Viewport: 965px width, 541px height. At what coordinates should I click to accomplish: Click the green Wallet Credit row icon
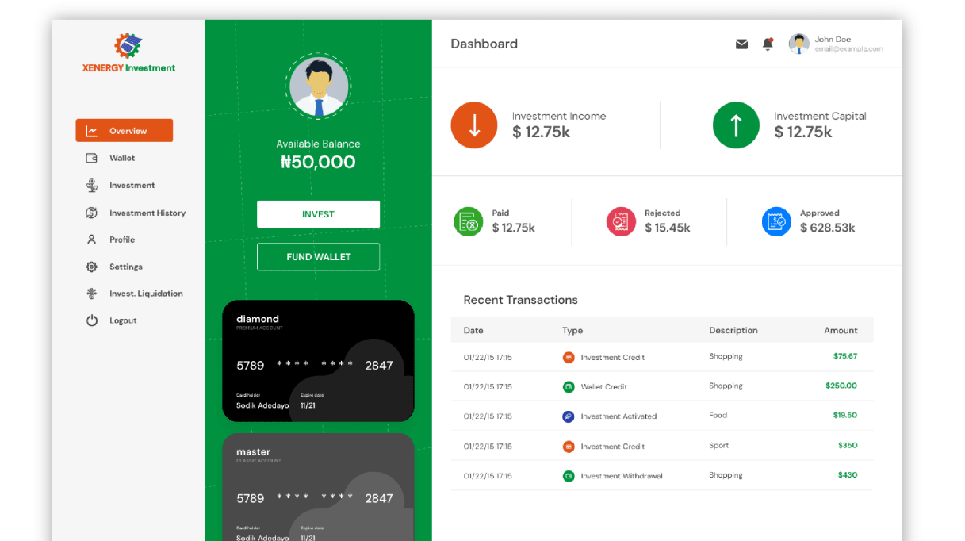(568, 387)
